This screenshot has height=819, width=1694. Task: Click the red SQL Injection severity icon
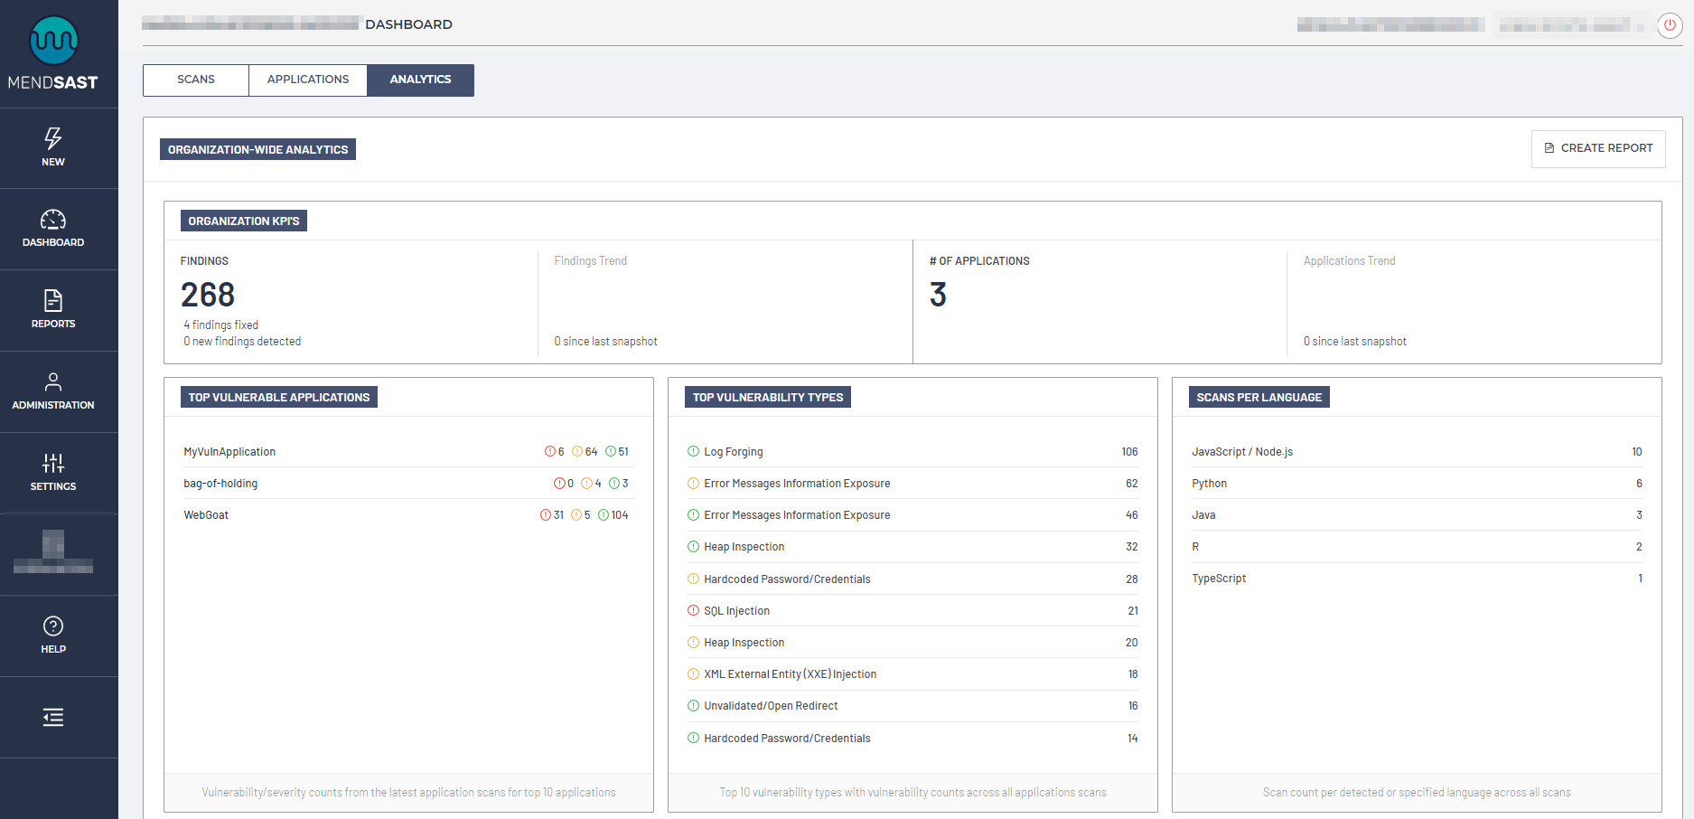[x=693, y=611]
